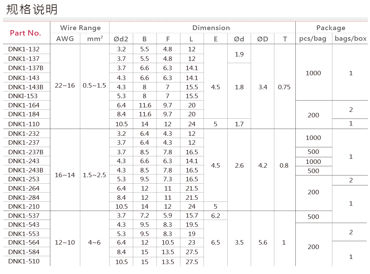Viewport: 370px width, 274px height.
Task: Click the AWG column header
Action: click(x=65, y=39)
